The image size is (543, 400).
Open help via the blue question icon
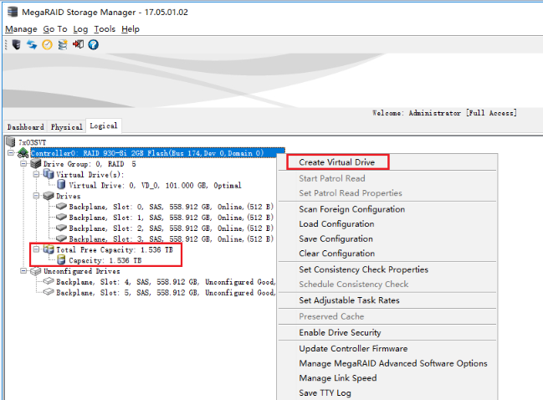[93, 45]
